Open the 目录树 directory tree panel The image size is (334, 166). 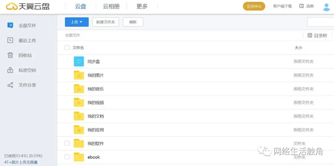[317, 36]
